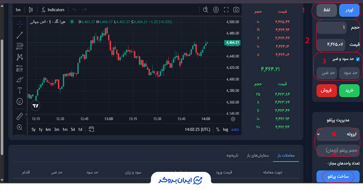Open chart settings hexagon icon
Viewport: 363px width, 190px height.
coord(216,10)
